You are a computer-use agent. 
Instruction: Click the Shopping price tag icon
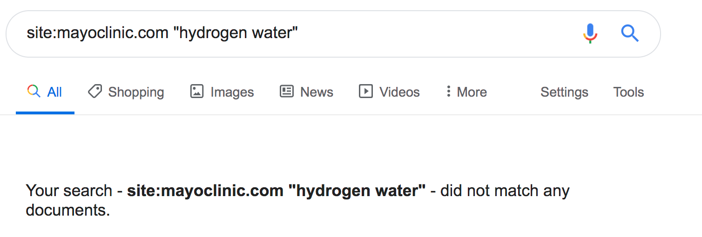pos(95,92)
